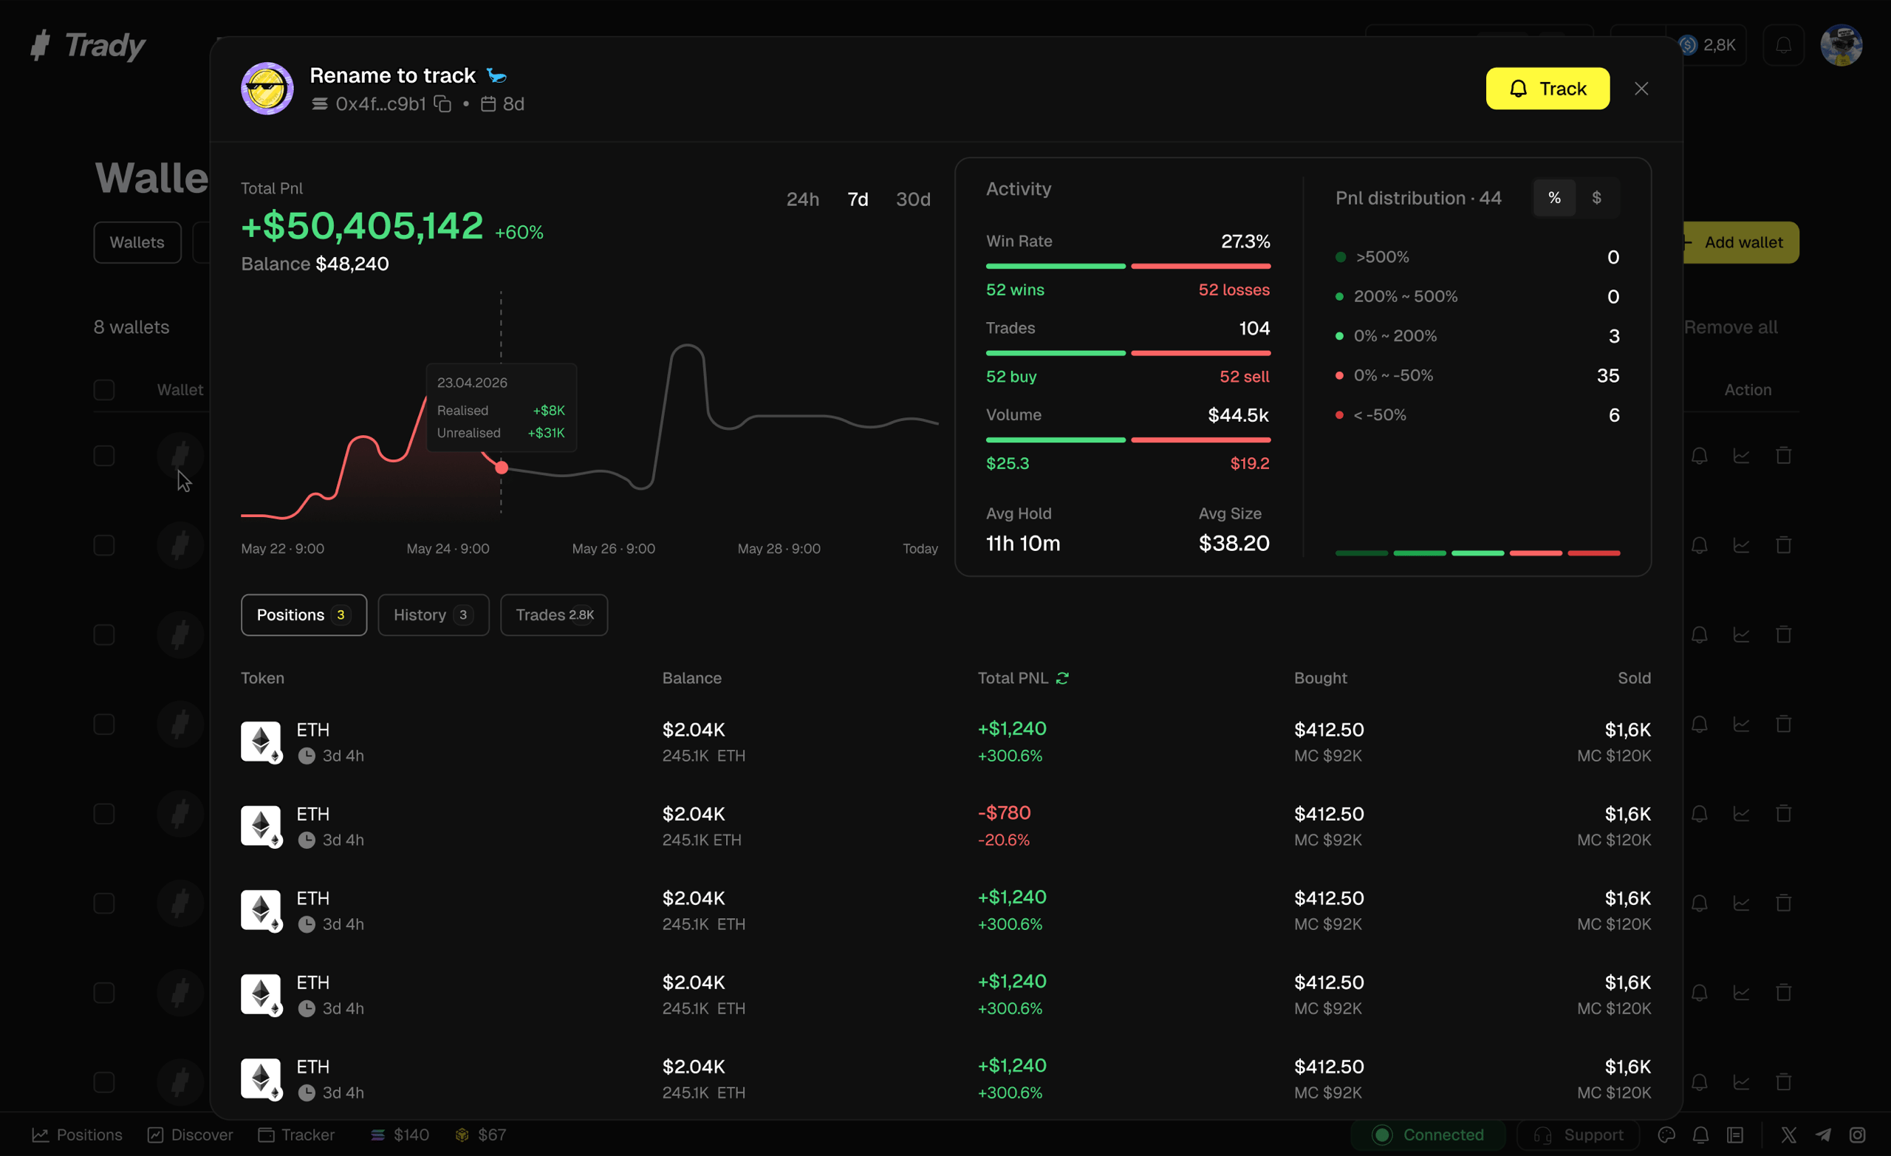Switch Pnl distribution to percent view
Viewport: 1891px width, 1156px height.
click(x=1554, y=198)
